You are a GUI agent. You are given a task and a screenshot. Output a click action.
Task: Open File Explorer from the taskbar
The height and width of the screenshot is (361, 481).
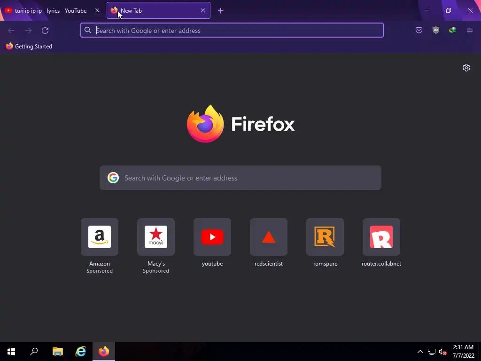point(58,352)
